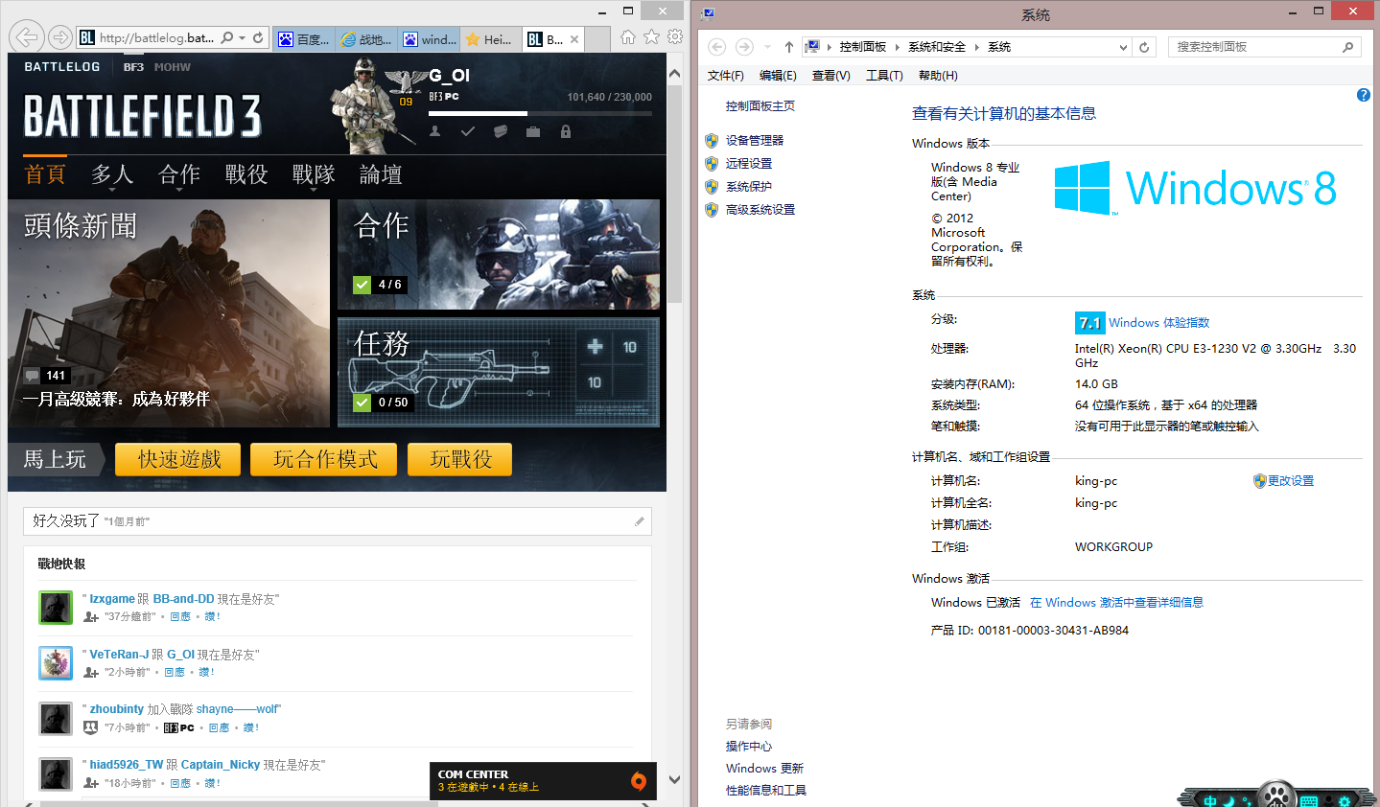Refresh the System control panel window

1144,47
